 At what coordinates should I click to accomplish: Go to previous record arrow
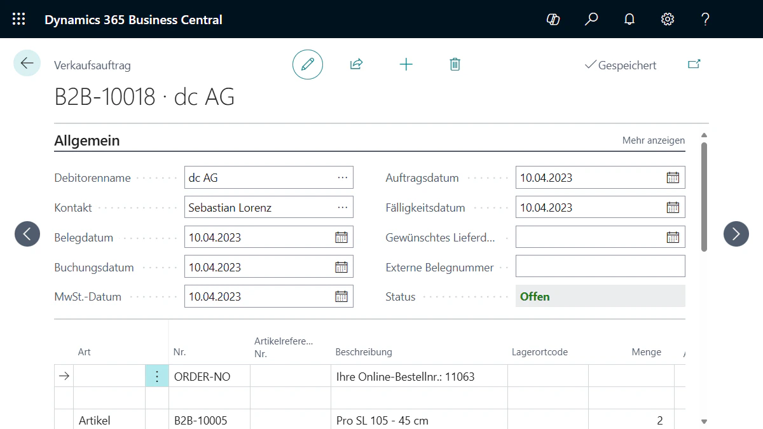pyautogui.click(x=27, y=234)
